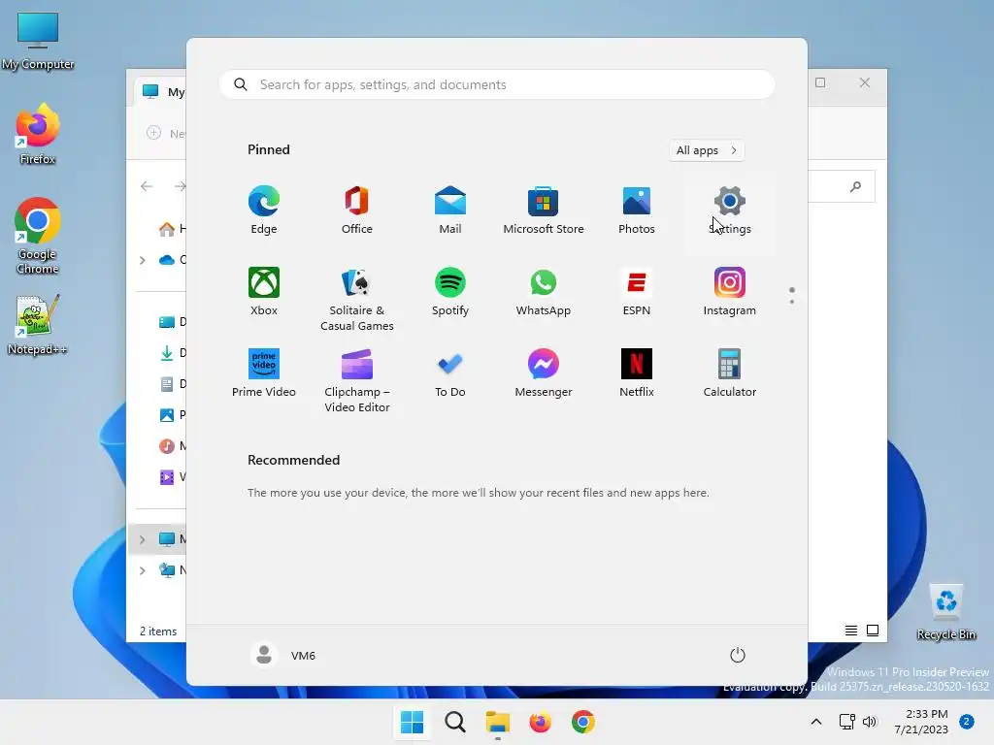Switch File Explorer to large thumbnails view
Screen dimensions: 994x745
[873, 631]
